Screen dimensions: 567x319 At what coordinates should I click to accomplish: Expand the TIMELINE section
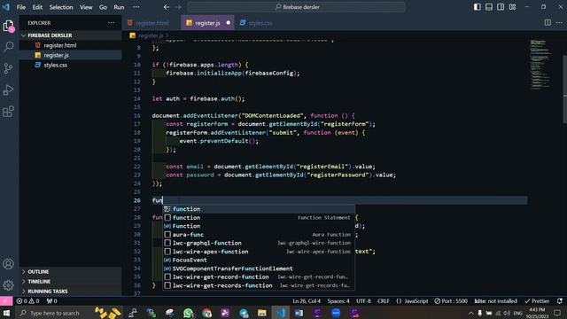pyautogui.click(x=71, y=282)
